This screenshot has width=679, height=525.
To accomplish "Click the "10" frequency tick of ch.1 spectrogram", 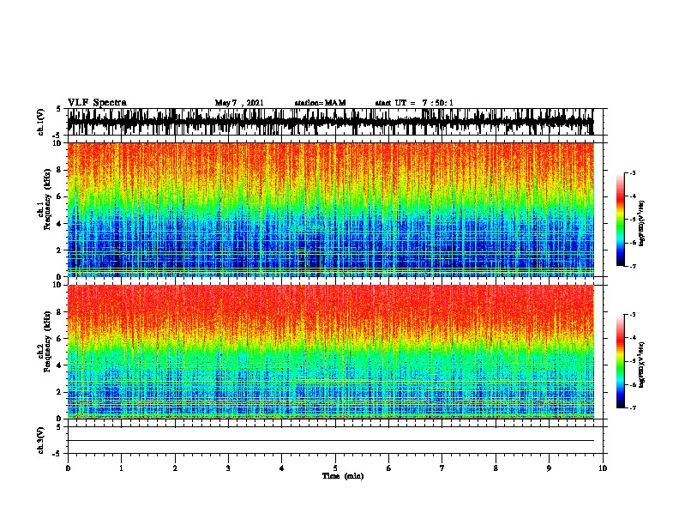I will 57,143.
